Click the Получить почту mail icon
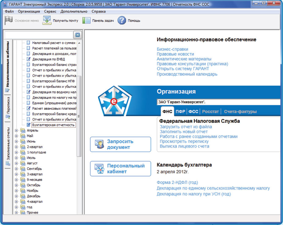Viewport: 283px width, 225px height. 47,20
